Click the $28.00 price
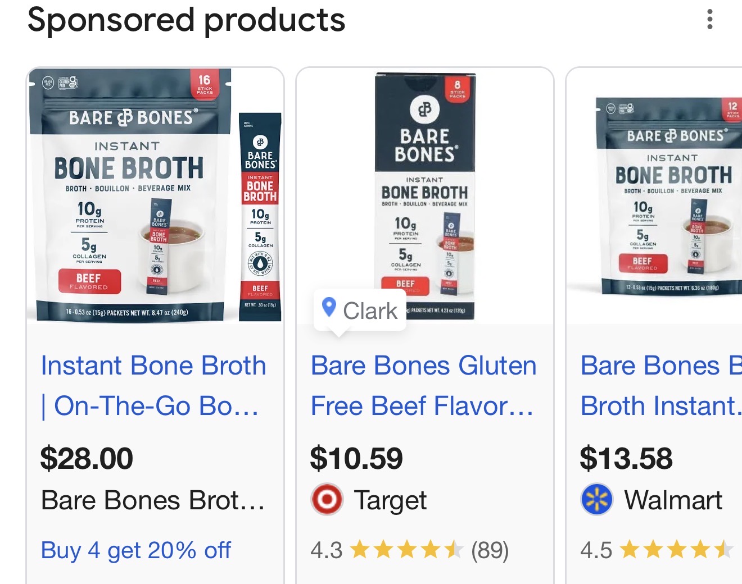The width and height of the screenshot is (742, 584). pyautogui.click(x=87, y=458)
